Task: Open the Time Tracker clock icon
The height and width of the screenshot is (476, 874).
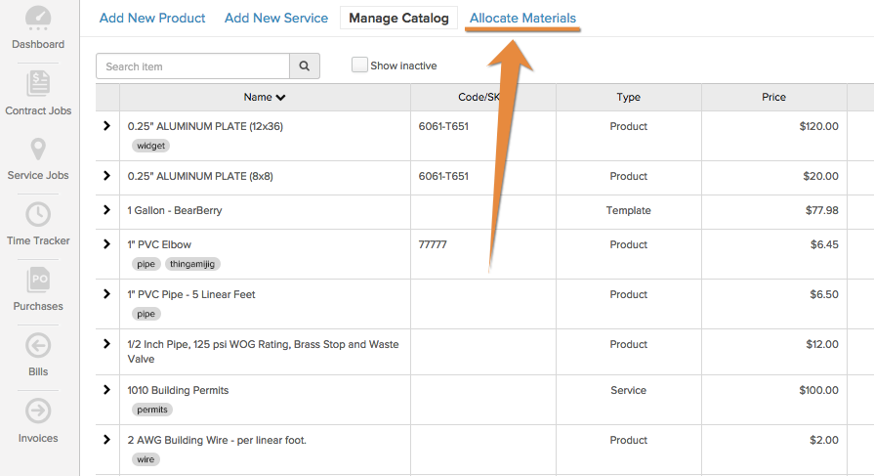Action: [38, 214]
